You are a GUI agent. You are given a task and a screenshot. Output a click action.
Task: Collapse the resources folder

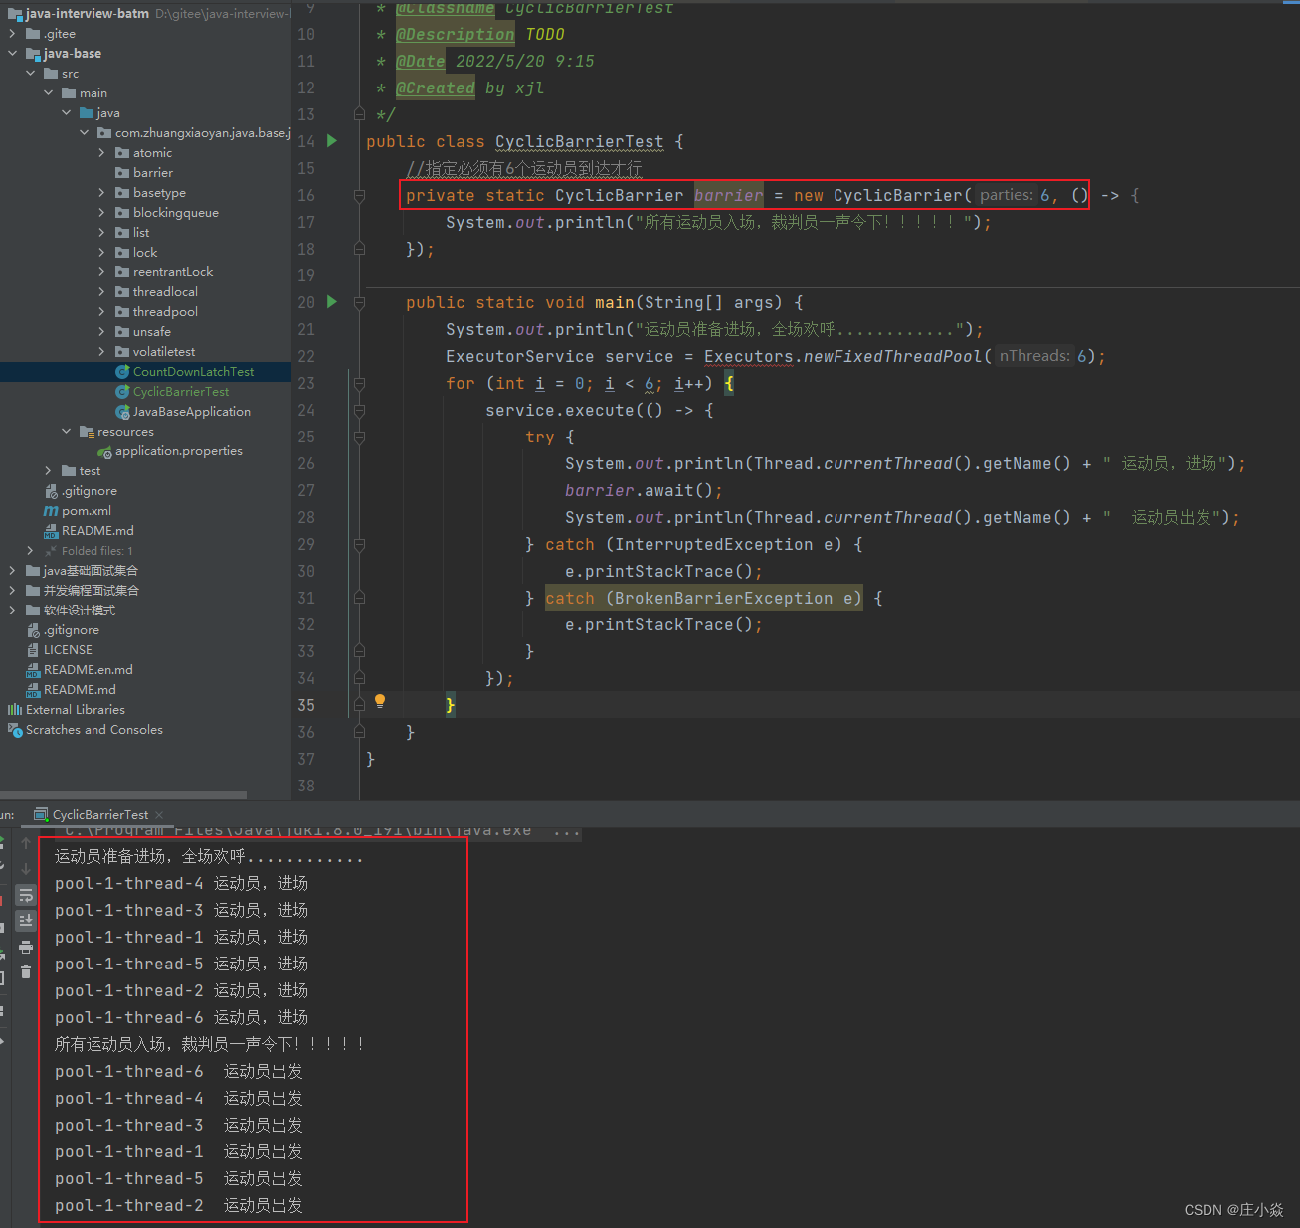pyautogui.click(x=66, y=432)
